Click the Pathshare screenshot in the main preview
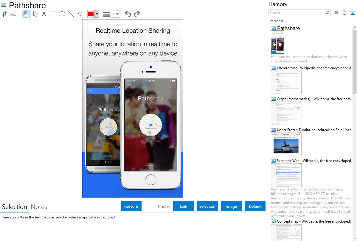This screenshot has width=357, height=241. (x=133, y=108)
